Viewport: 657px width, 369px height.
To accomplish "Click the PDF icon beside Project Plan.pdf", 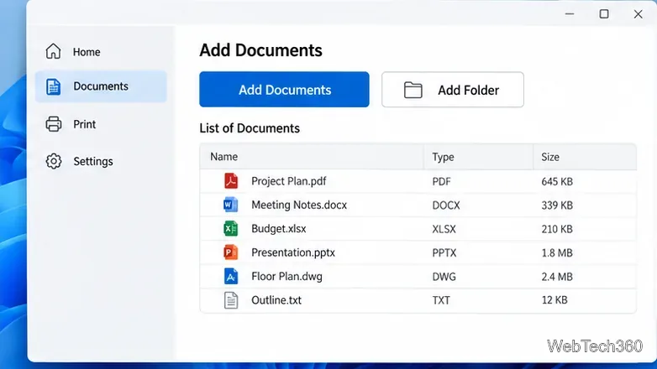I will (231, 181).
